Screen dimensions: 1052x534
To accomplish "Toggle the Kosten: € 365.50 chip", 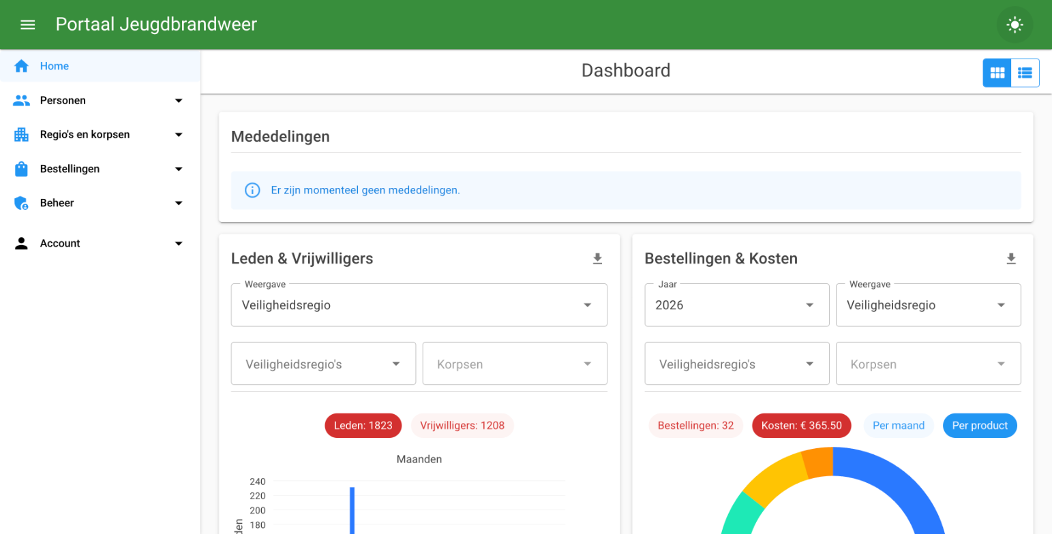I will point(802,426).
